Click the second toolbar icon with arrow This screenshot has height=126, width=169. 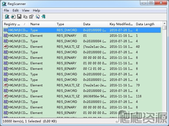13,17
